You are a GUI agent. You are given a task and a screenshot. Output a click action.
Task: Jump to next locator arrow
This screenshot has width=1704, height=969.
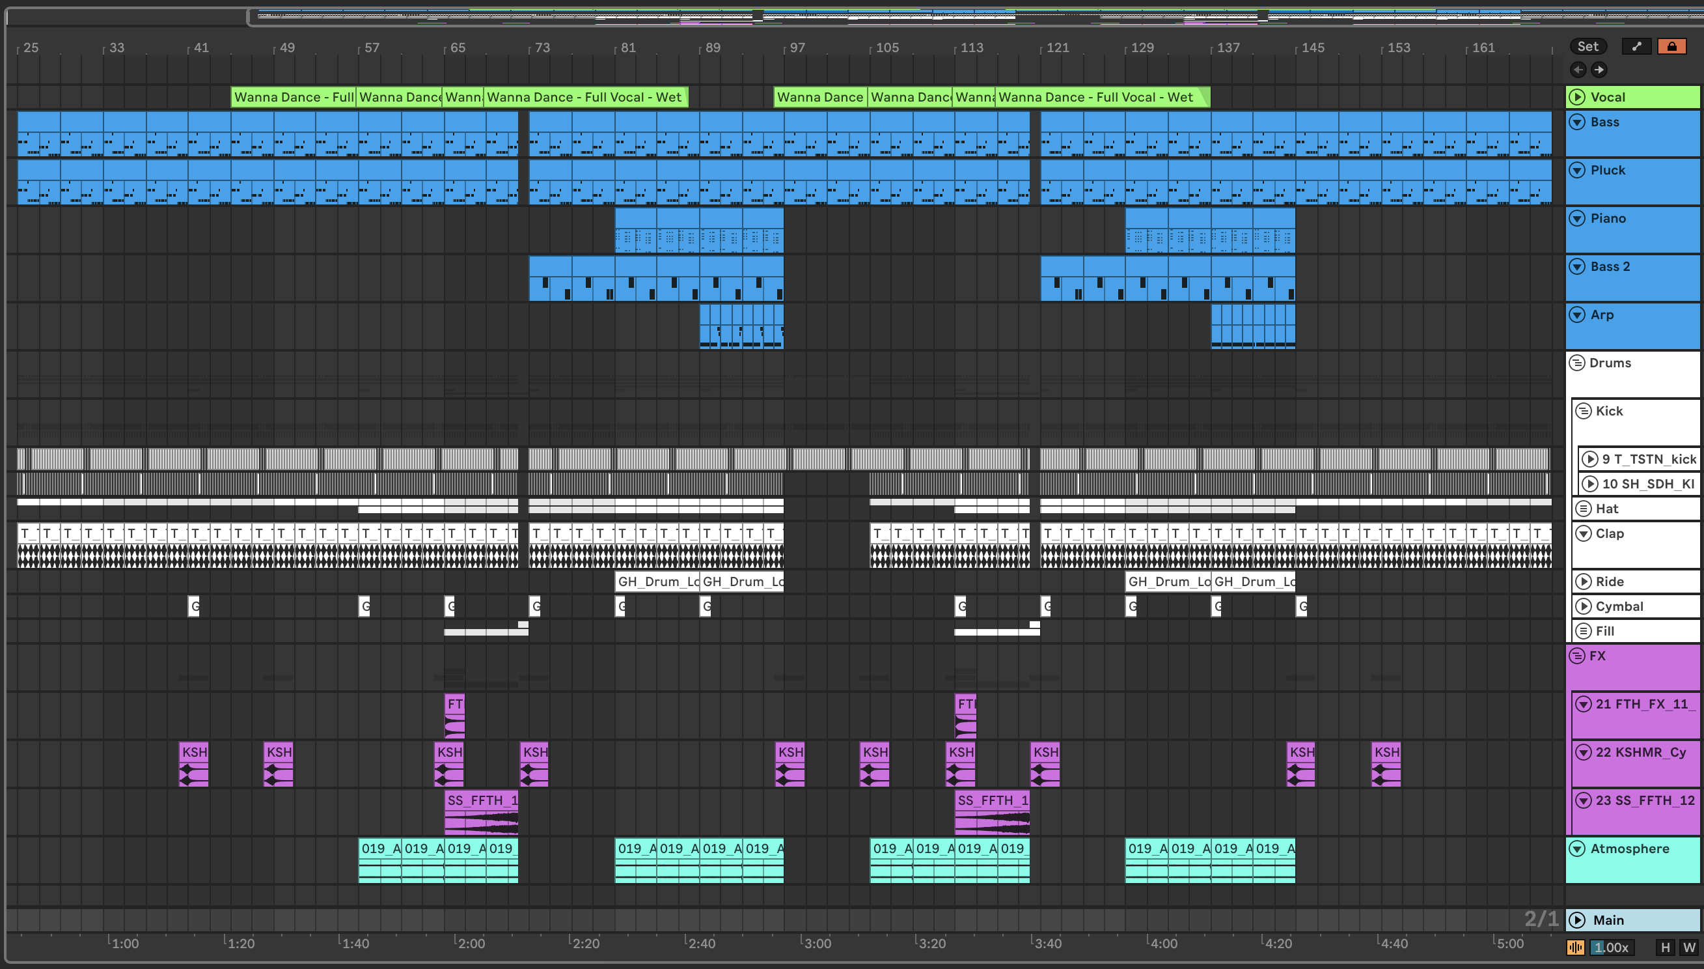coord(1599,69)
